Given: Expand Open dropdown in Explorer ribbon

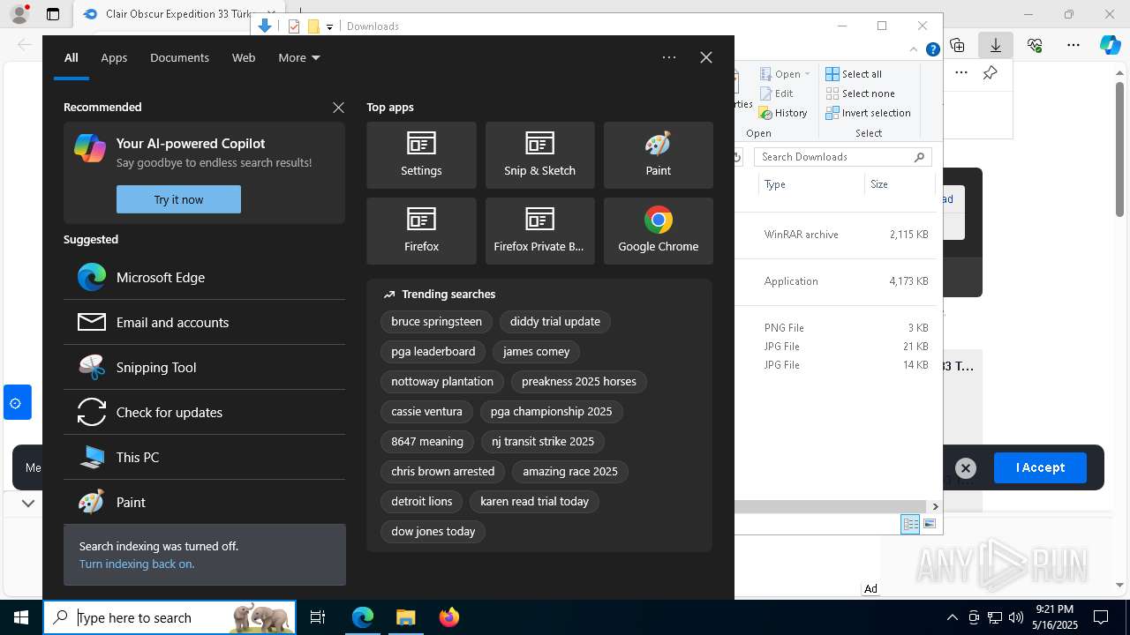Looking at the screenshot, I should 807,74.
